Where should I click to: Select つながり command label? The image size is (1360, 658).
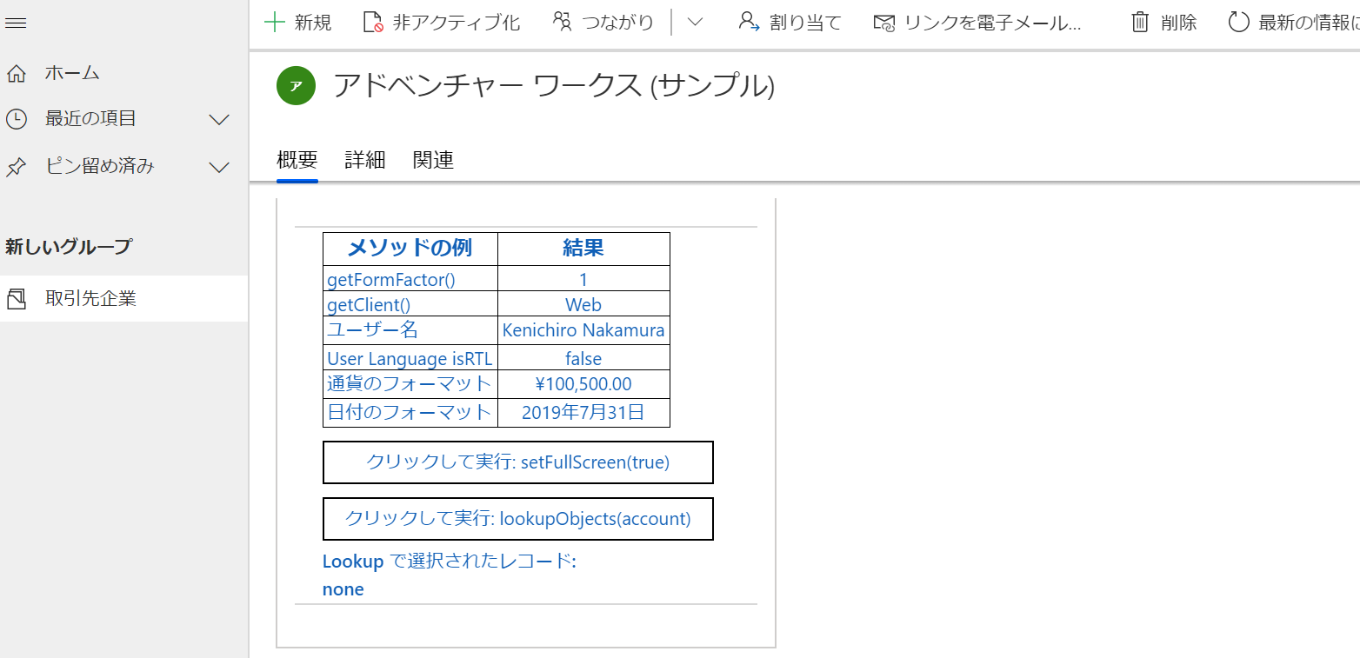tap(618, 23)
